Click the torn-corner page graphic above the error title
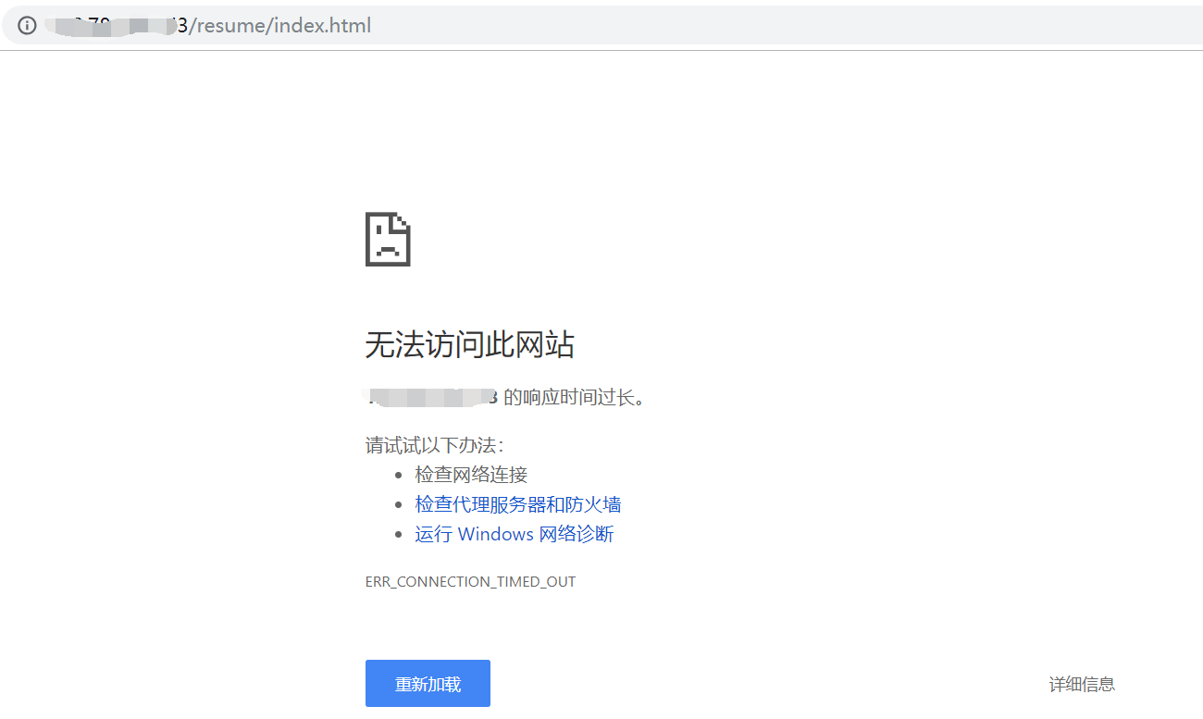The image size is (1203, 719). coord(388,239)
